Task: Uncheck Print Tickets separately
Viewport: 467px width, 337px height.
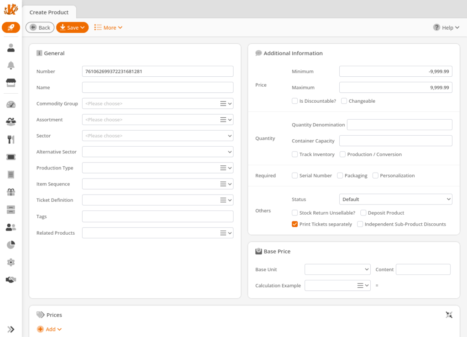Action: (x=295, y=224)
